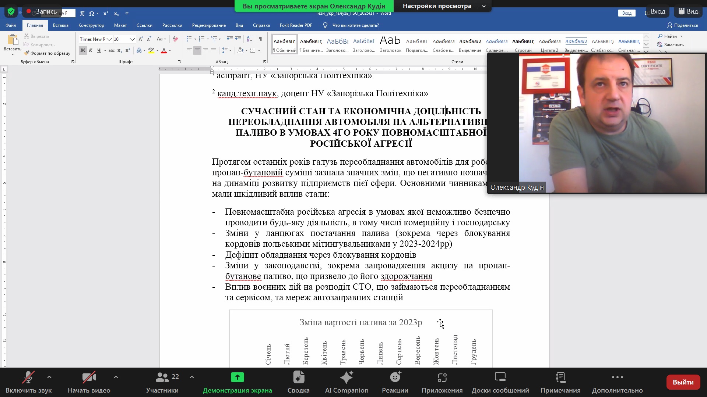Click the Поделиться share button
The height and width of the screenshot is (397, 707).
point(682,25)
